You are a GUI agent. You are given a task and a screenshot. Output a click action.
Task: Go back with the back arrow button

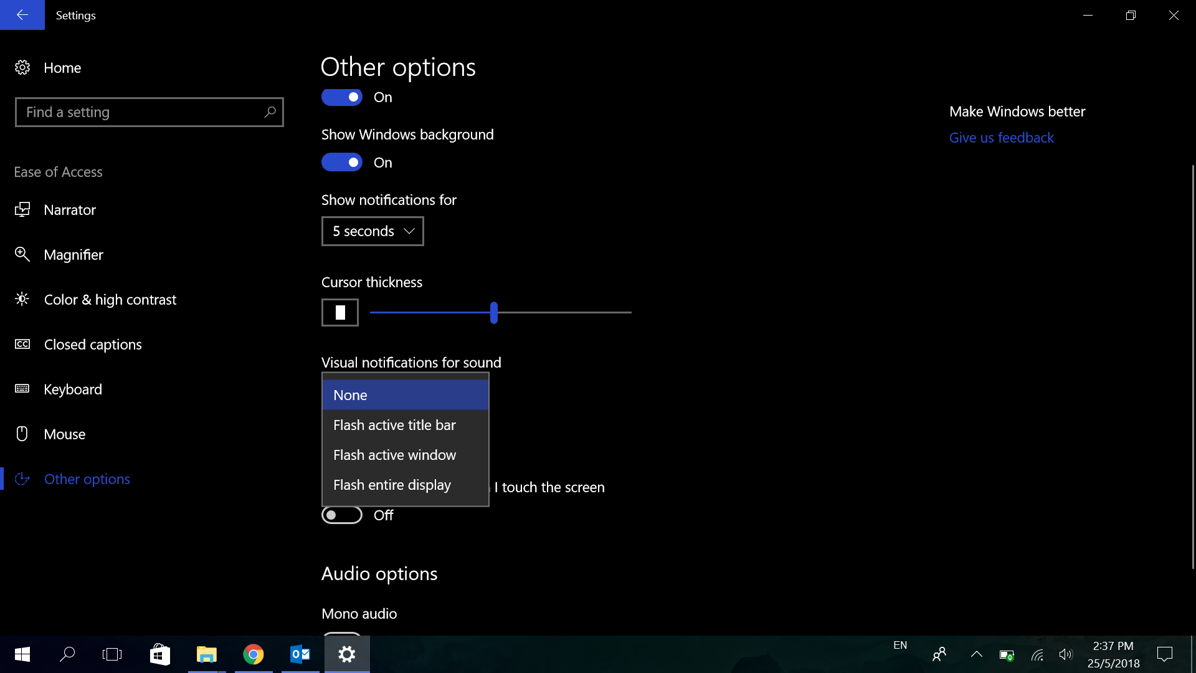click(22, 15)
